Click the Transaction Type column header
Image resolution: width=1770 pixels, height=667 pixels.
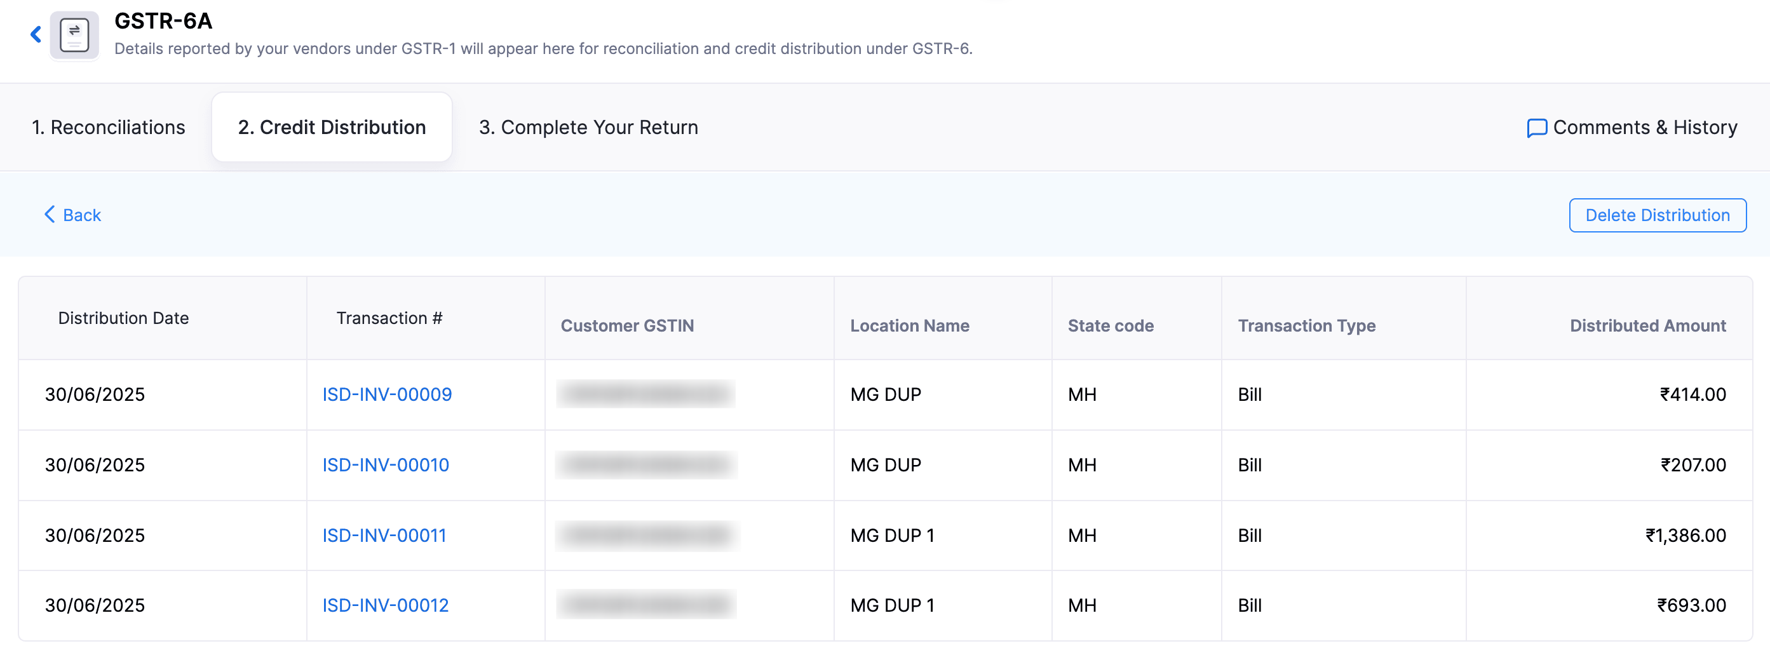[1306, 327]
